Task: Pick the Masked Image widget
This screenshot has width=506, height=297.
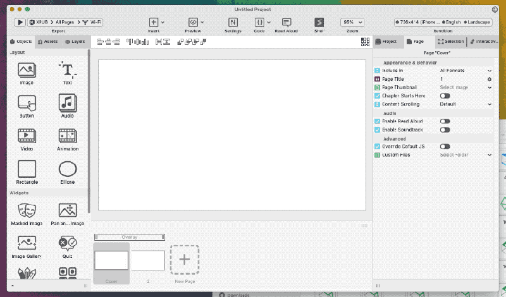Action: point(27,214)
